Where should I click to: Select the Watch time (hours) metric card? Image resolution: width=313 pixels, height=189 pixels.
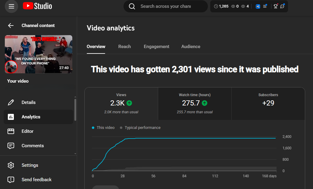tap(195, 103)
